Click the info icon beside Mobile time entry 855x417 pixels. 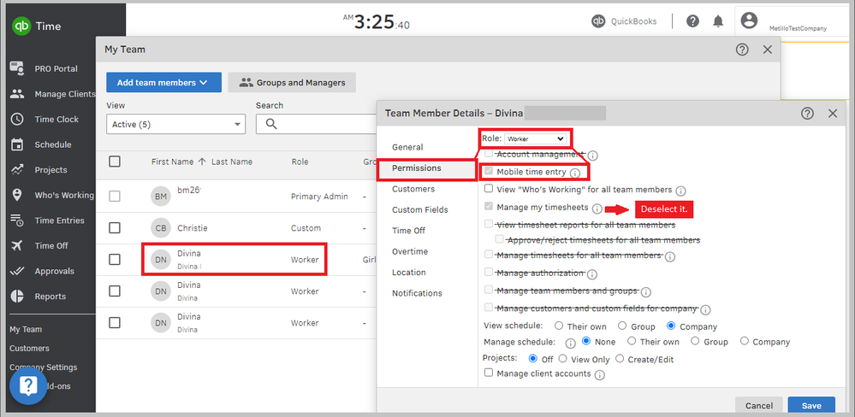coord(575,173)
